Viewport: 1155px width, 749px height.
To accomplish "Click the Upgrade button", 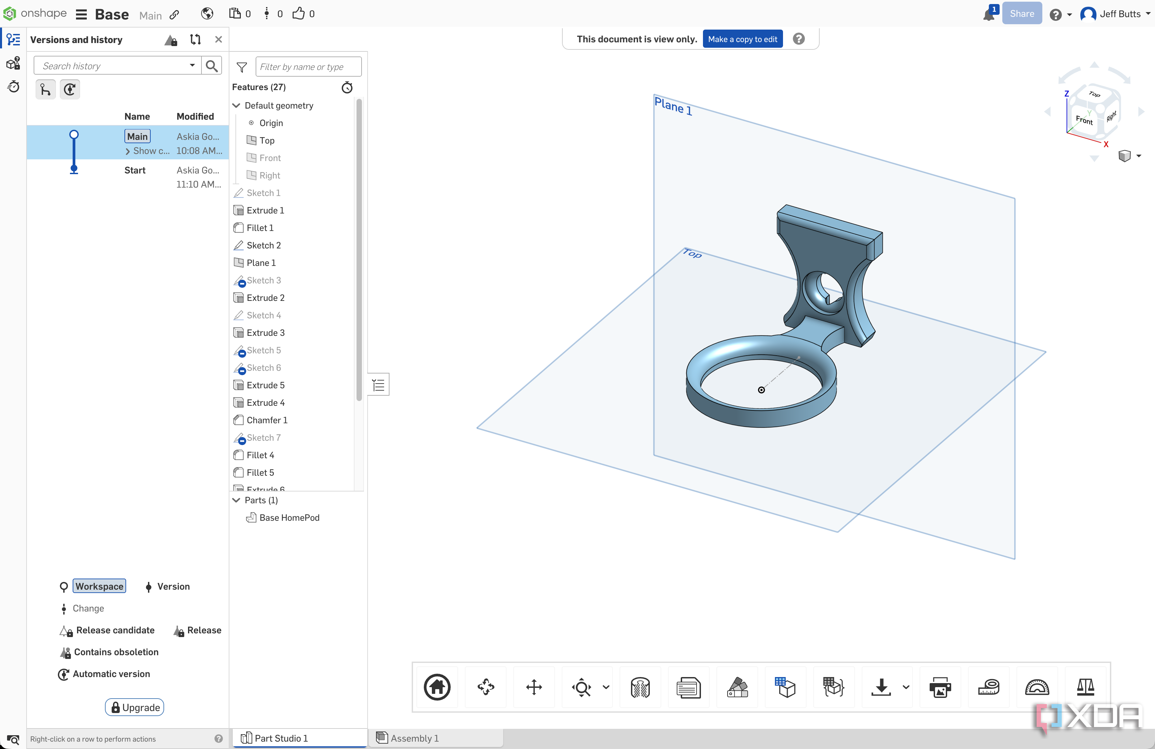I will click(x=135, y=707).
